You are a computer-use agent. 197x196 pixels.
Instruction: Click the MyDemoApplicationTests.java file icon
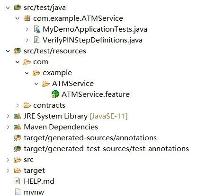[37, 29]
